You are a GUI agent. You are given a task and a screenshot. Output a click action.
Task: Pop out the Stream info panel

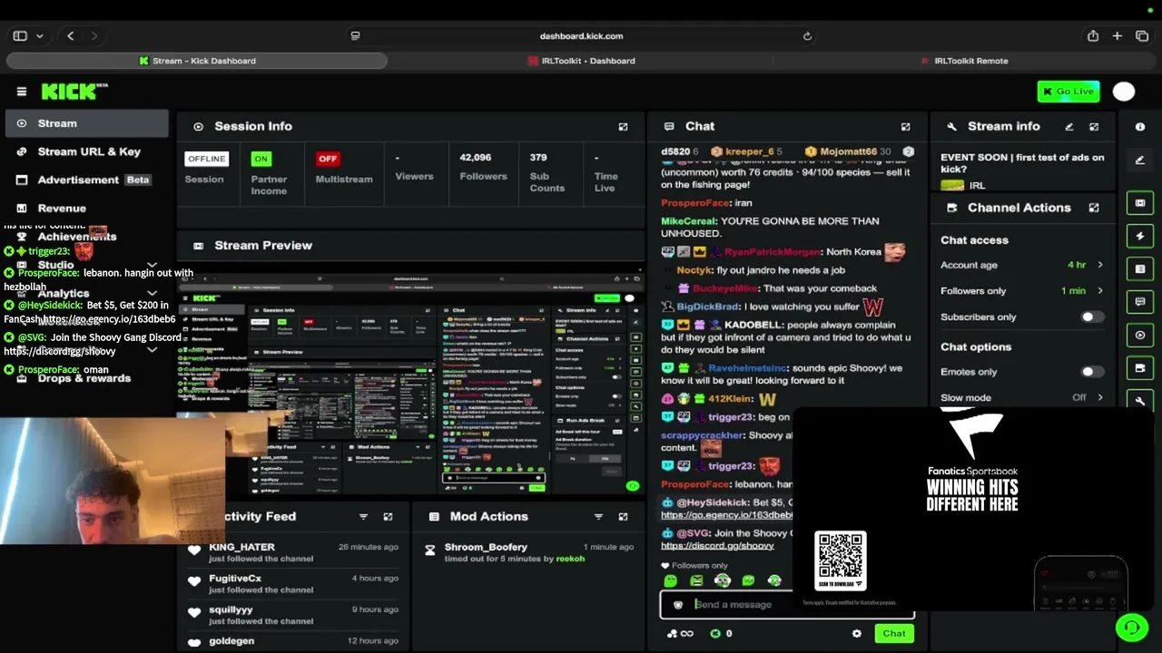point(1094,127)
